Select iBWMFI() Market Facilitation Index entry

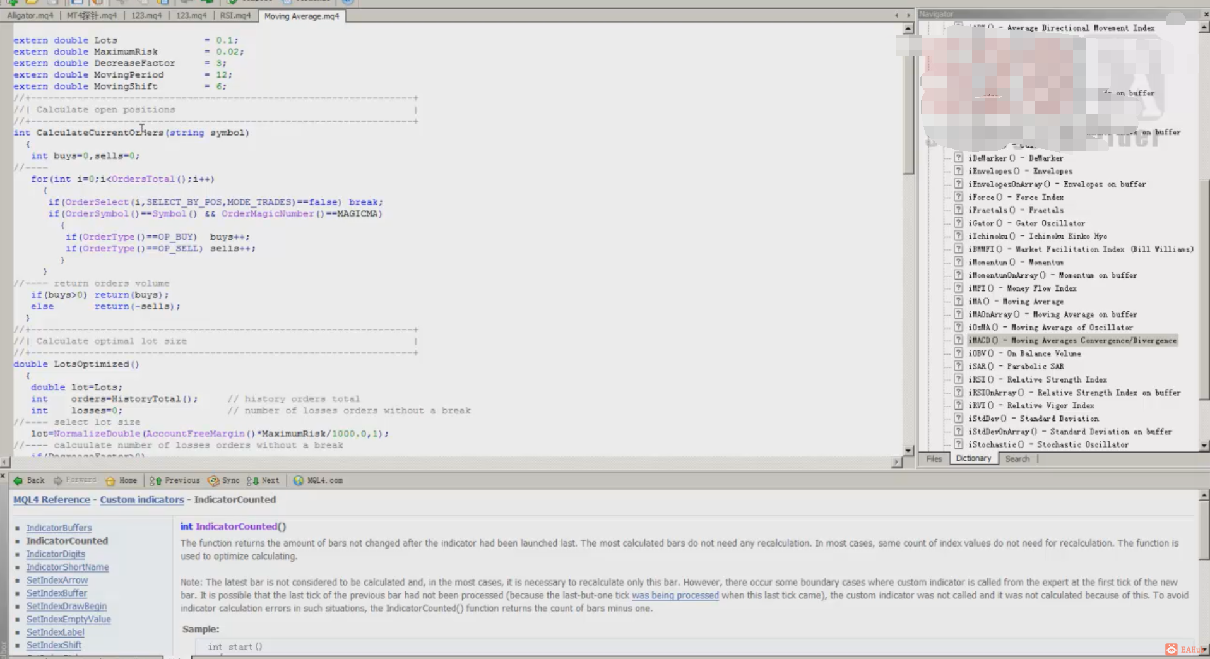pyautogui.click(x=1081, y=249)
